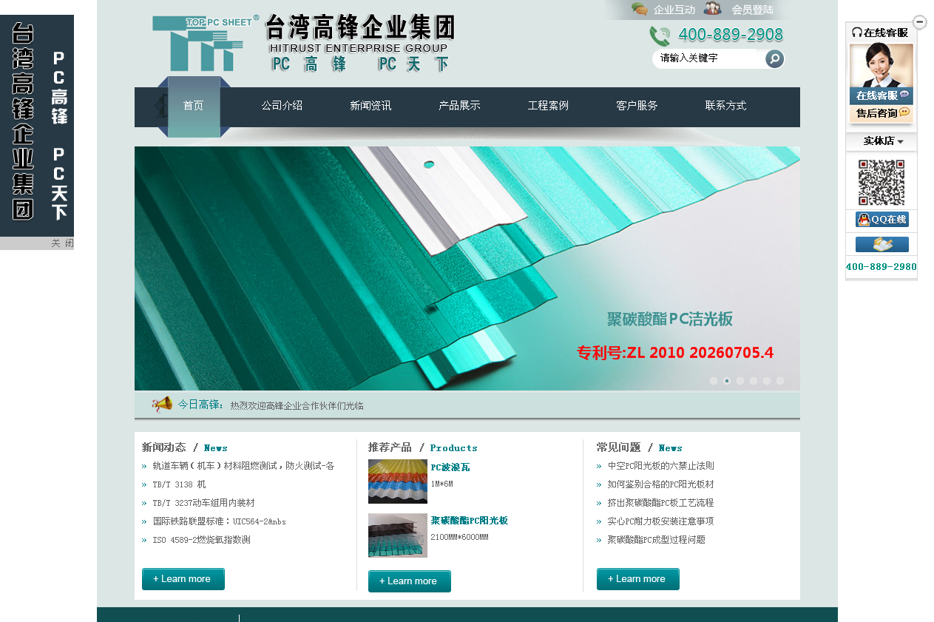This screenshot has height=622, width=934.
Task: Click the chat bubbles icon beside 企业互动
Action: pyautogui.click(x=640, y=9)
